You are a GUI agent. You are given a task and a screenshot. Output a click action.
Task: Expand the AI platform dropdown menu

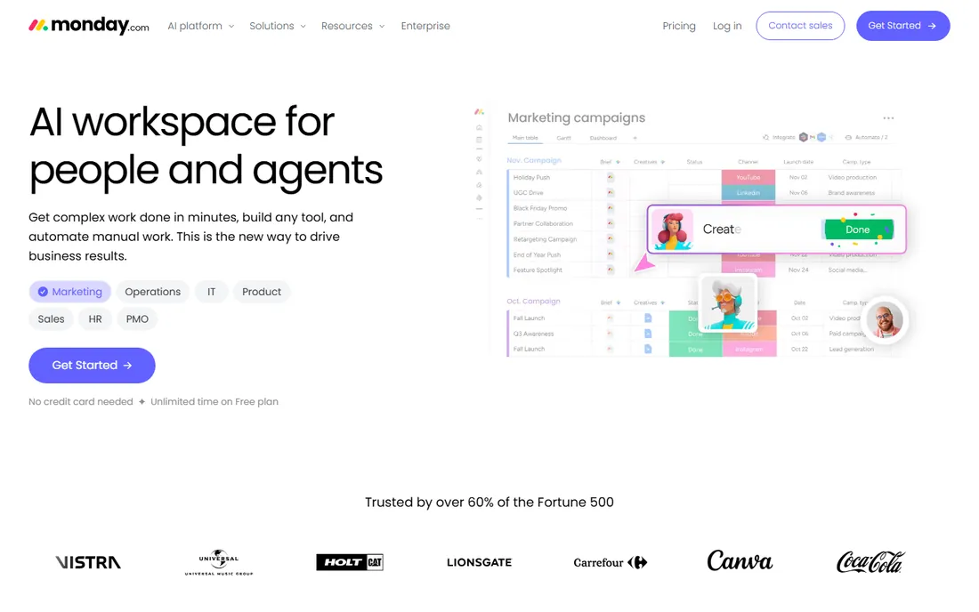(200, 26)
